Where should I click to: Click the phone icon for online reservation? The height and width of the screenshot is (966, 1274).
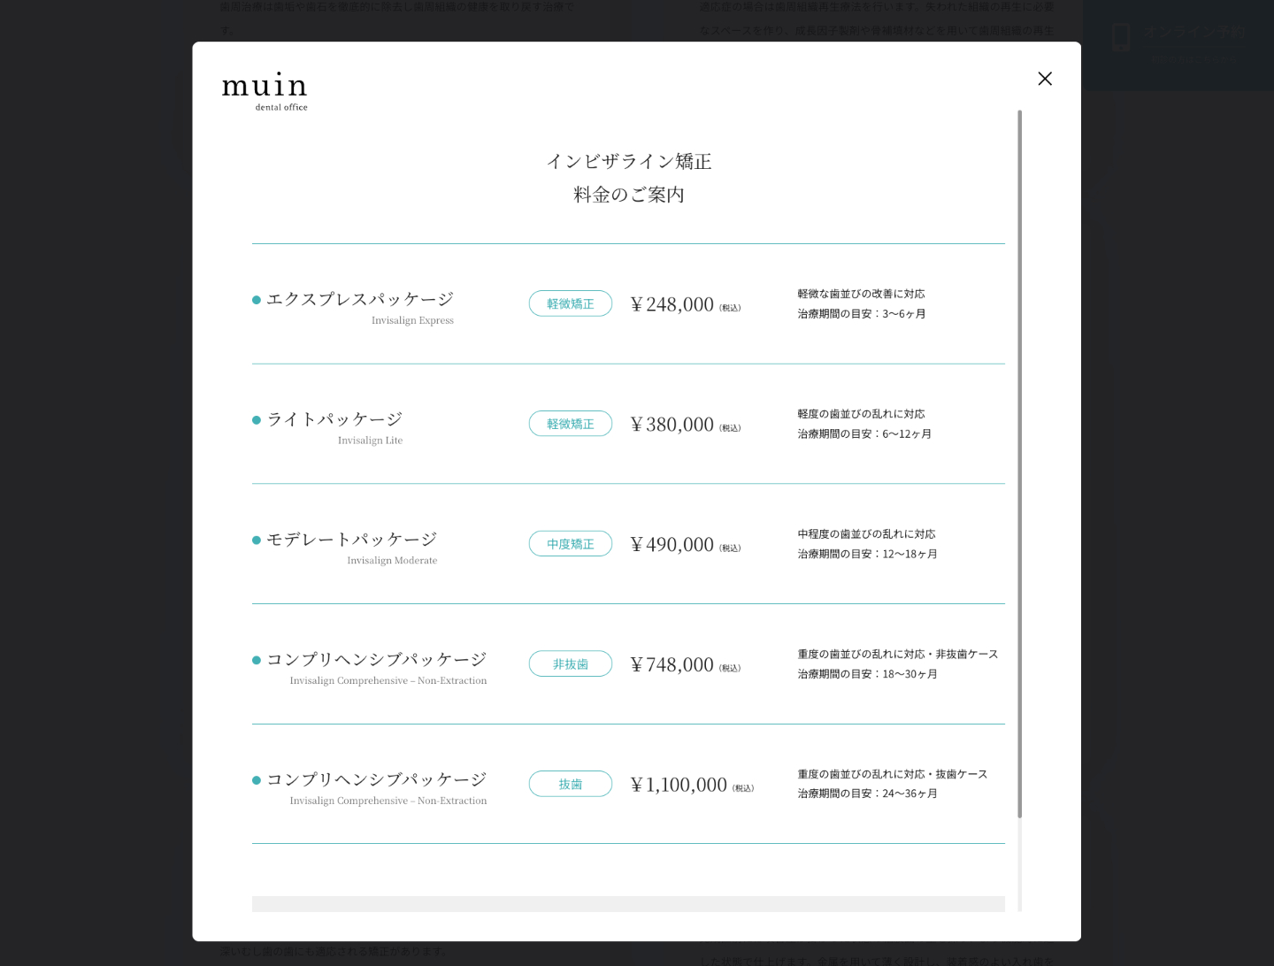(x=1121, y=37)
